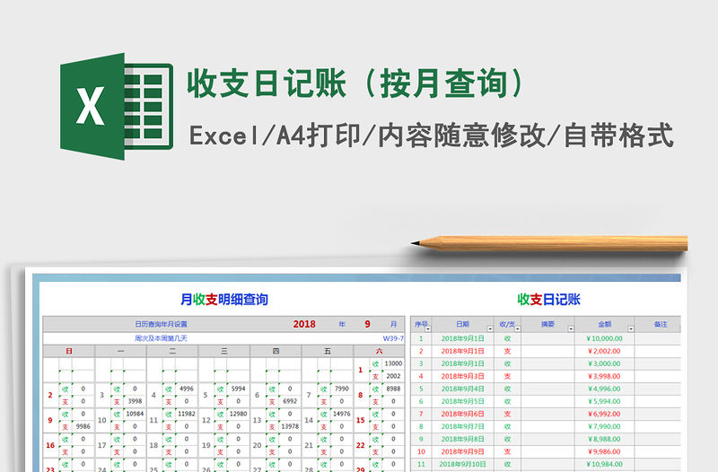Open the 收/支 column filter dropdown
The height and width of the screenshot is (472, 718).
pos(518,328)
